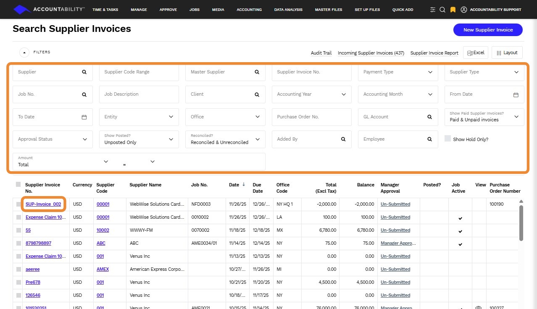Export to Excel
537x309 pixels.
[x=476, y=52]
